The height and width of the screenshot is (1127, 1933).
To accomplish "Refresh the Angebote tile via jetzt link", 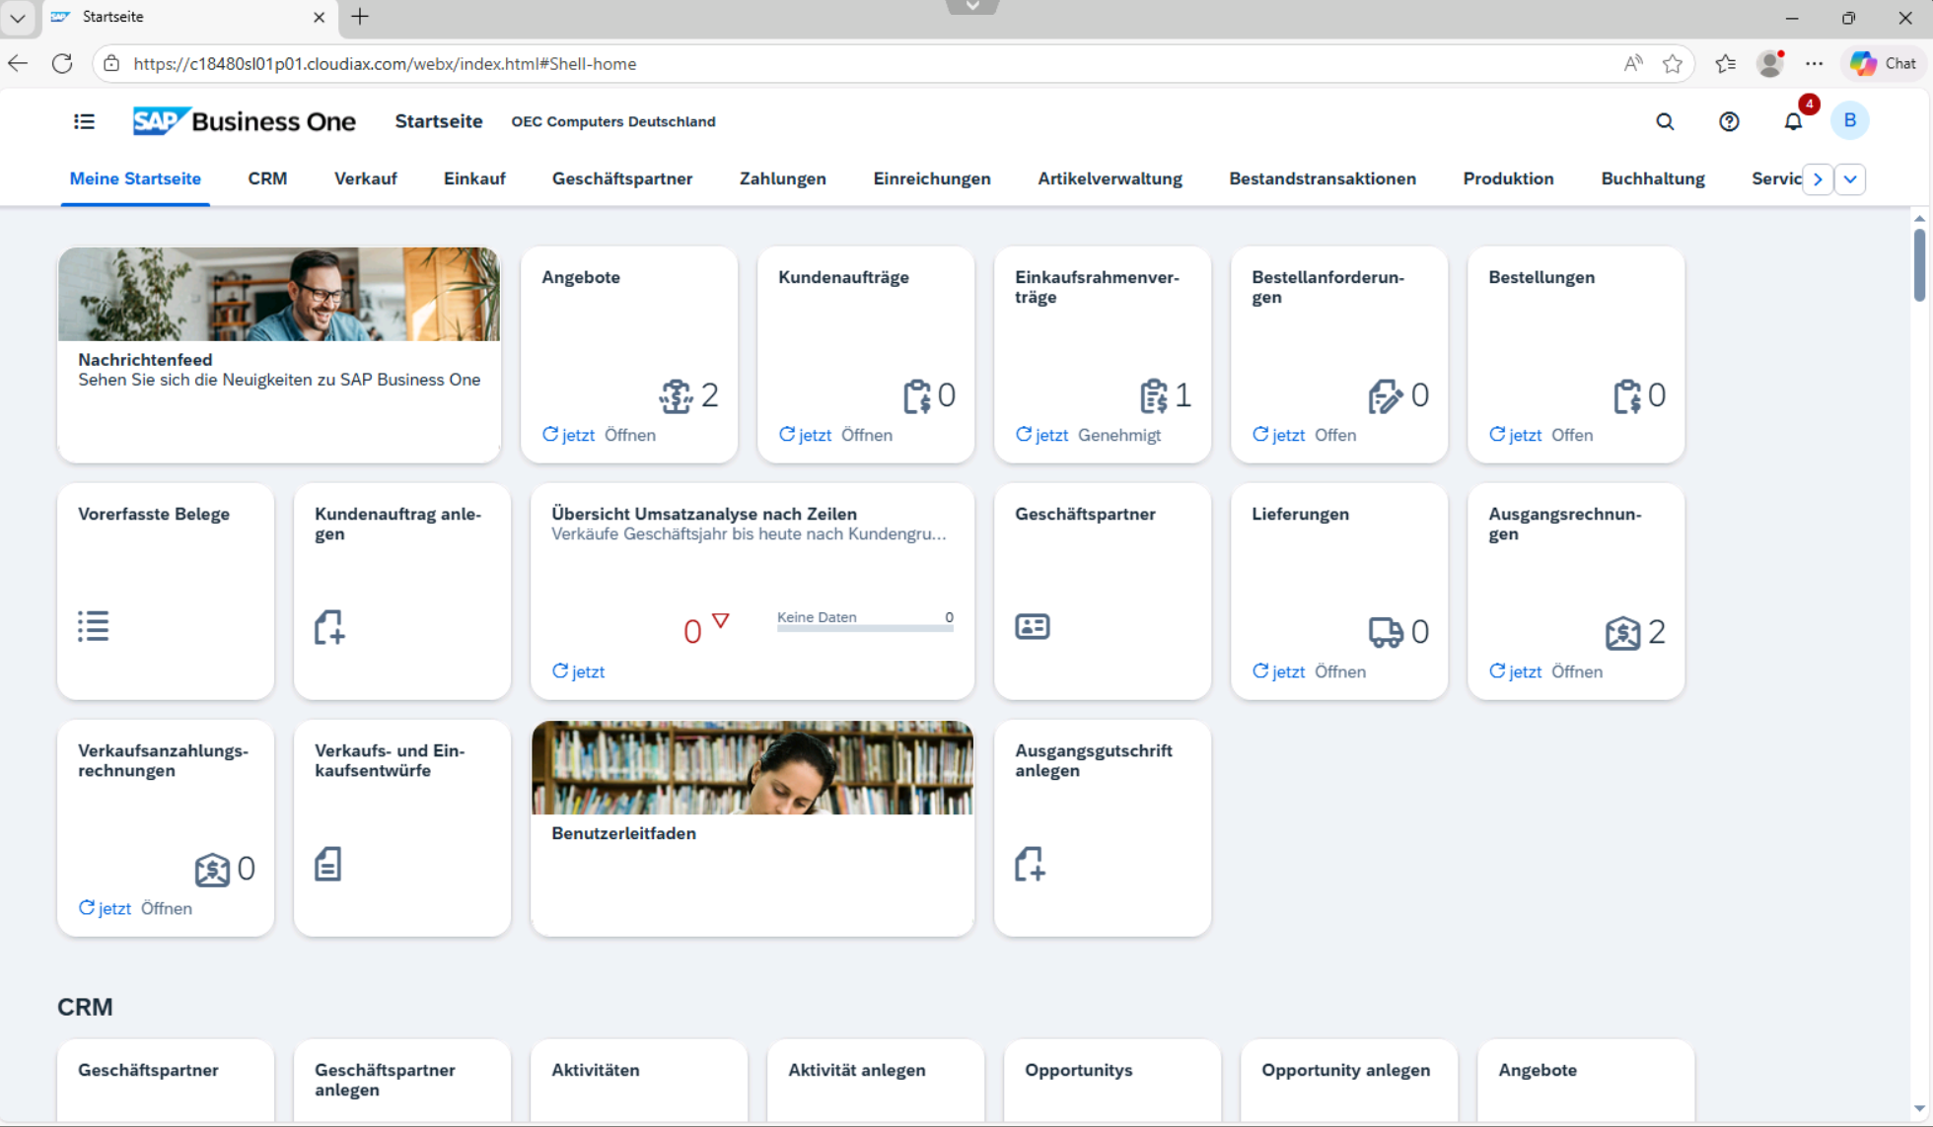I will [x=577, y=435].
